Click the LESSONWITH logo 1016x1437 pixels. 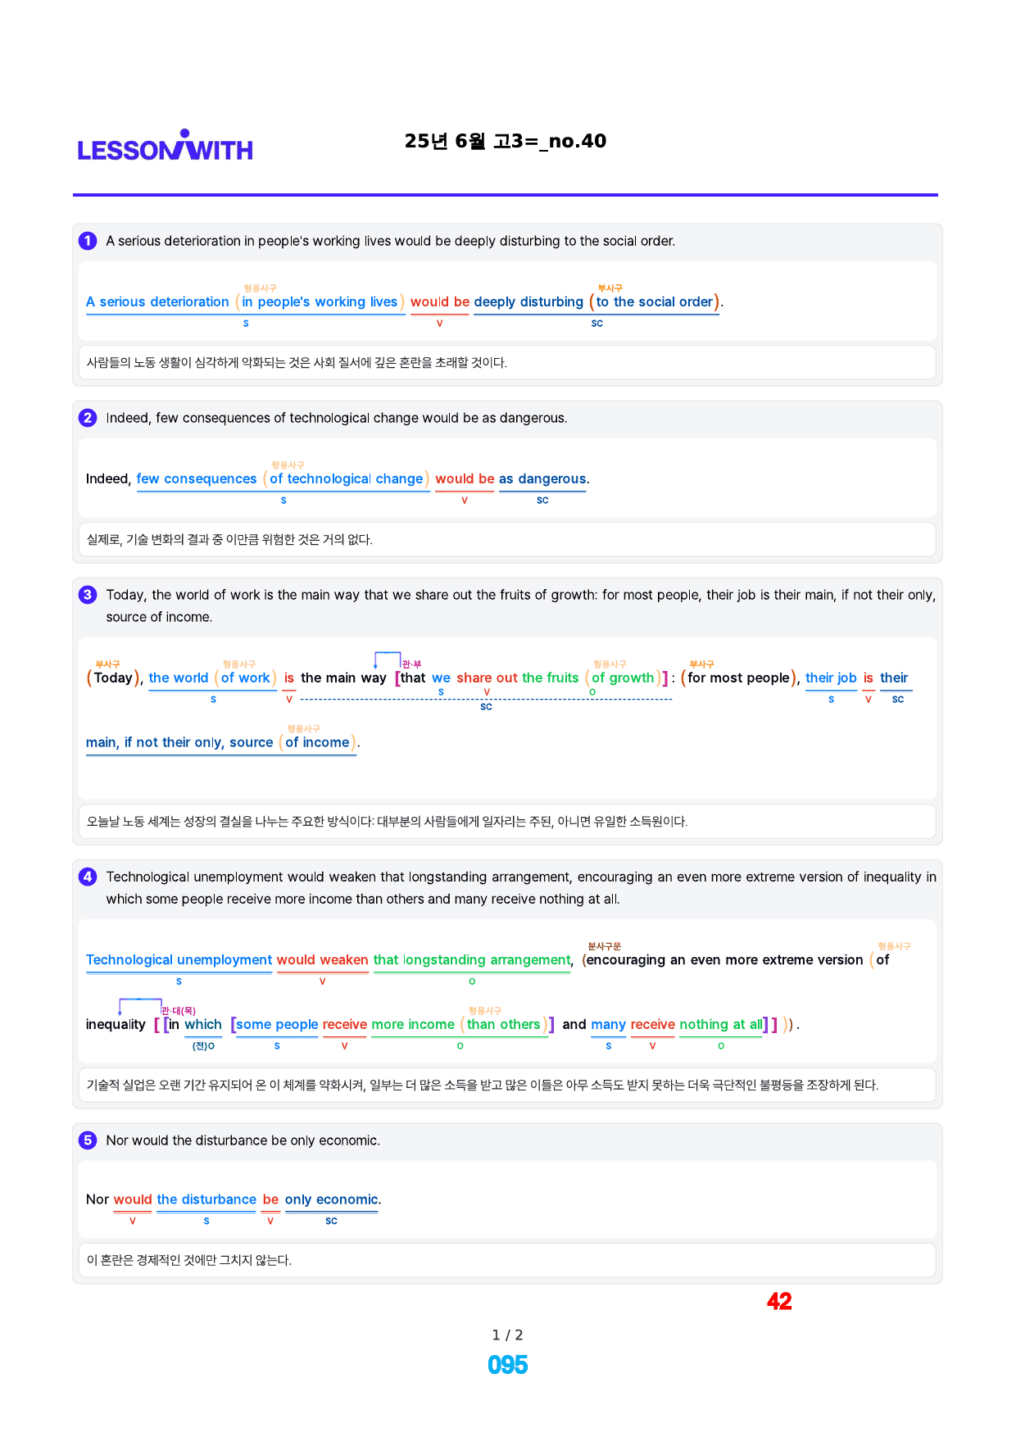165,146
